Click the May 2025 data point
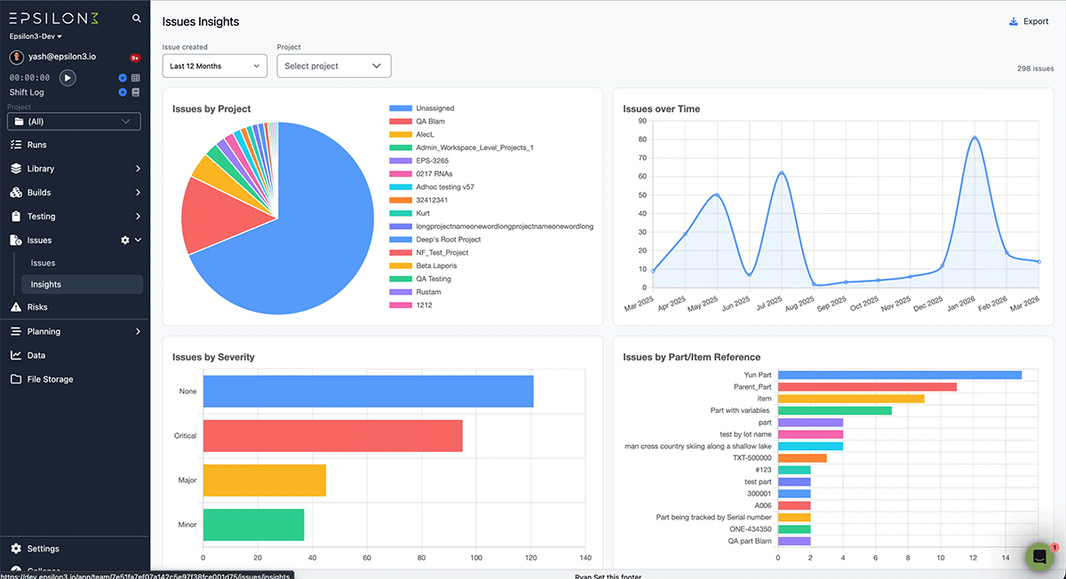The image size is (1066, 579). (x=717, y=194)
